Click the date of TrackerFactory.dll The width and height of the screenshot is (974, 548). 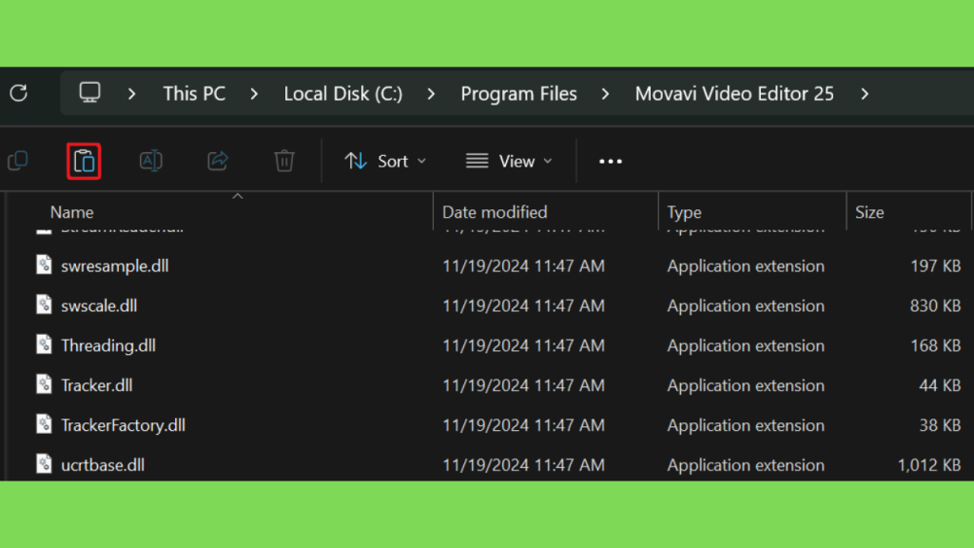tap(523, 425)
